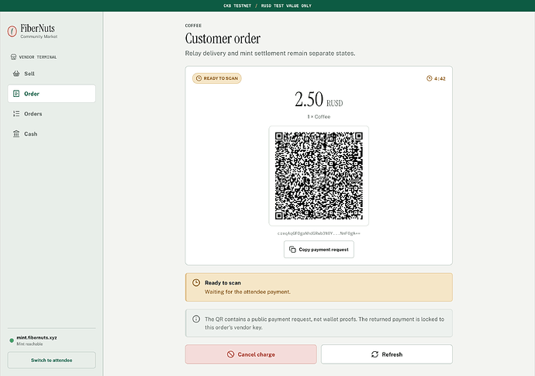This screenshot has width=535, height=376.
Task: Click the copy icon beside payment request
Action: tap(292, 250)
